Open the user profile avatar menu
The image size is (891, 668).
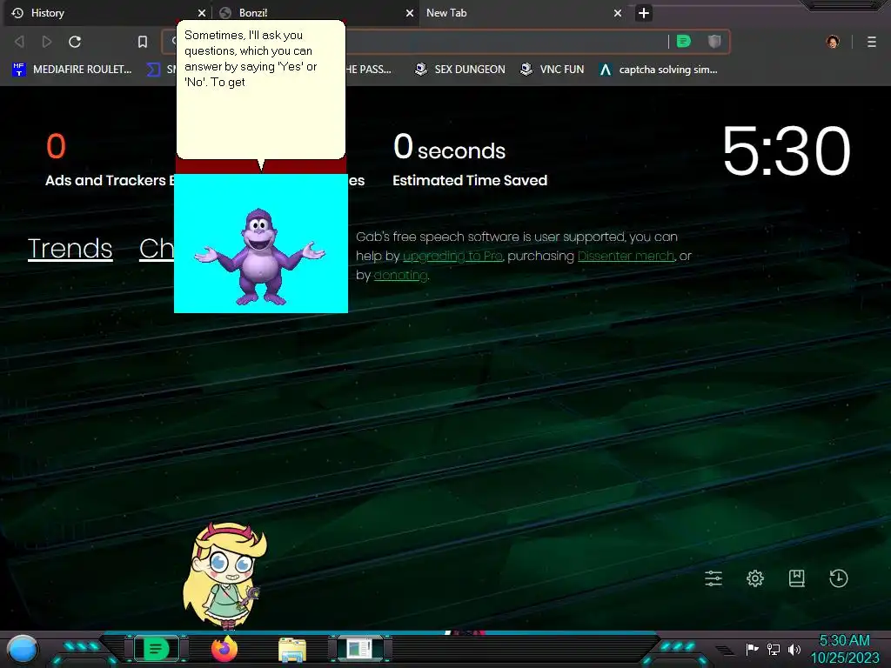point(833,42)
